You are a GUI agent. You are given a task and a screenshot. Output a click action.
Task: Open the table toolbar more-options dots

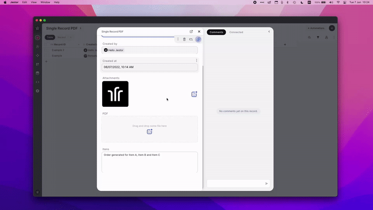(x=334, y=37)
